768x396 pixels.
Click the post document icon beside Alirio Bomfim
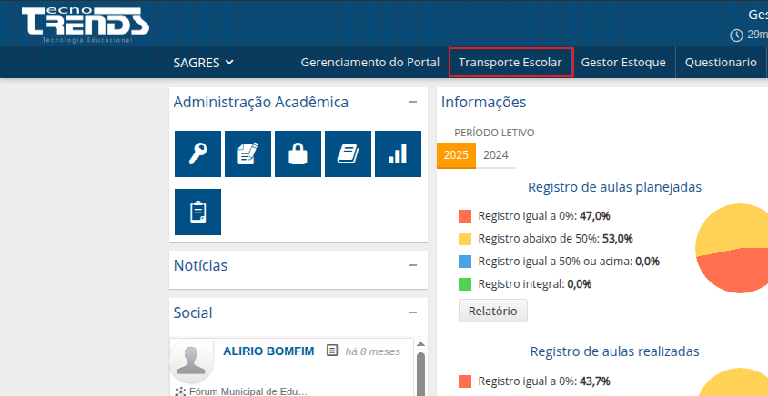(x=332, y=351)
